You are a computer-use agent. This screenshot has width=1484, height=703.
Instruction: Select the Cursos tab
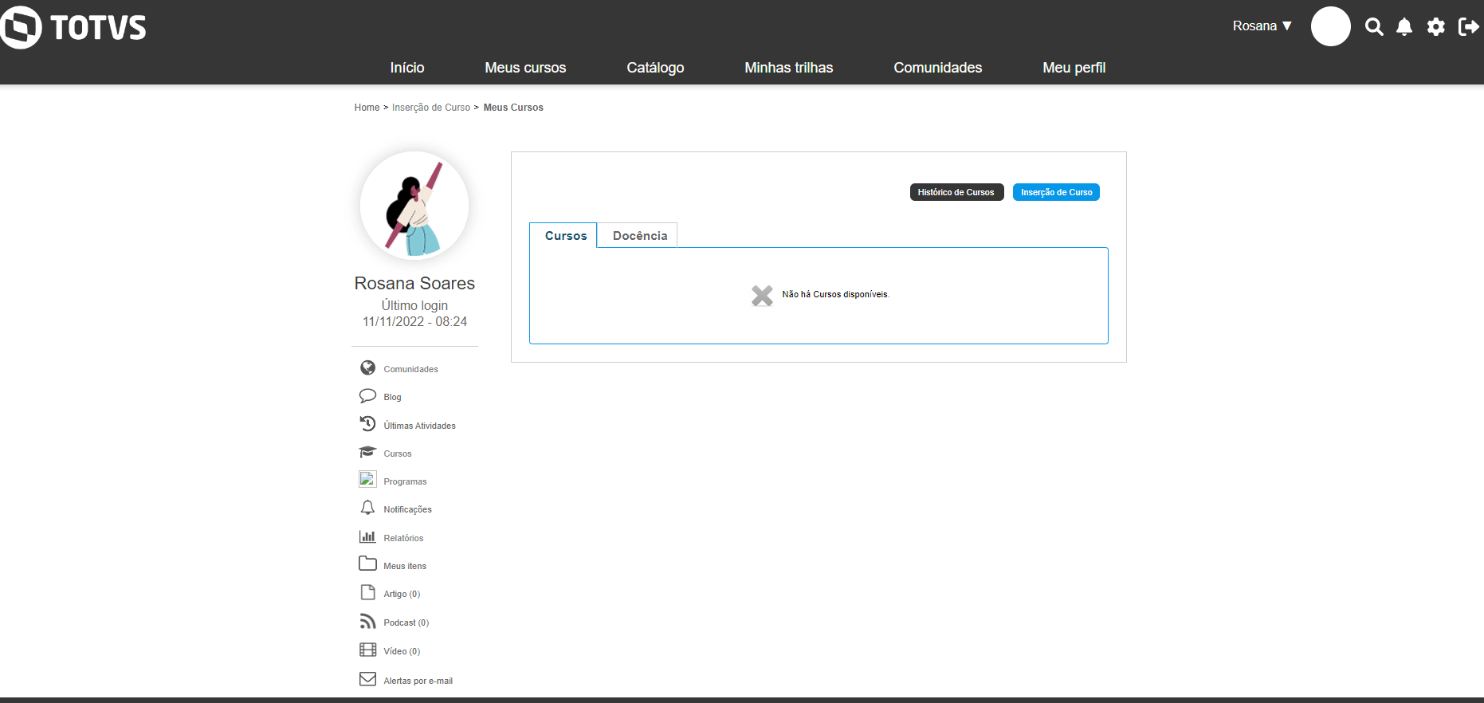point(563,235)
